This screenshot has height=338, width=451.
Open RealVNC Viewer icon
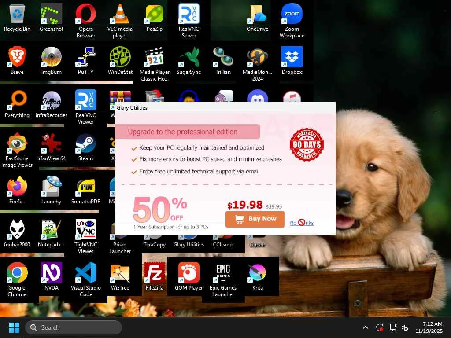click(x=86, y=107)
